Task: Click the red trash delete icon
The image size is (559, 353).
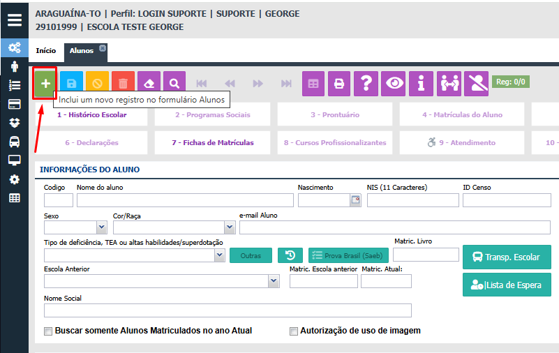Action: (x=123, y=83)
